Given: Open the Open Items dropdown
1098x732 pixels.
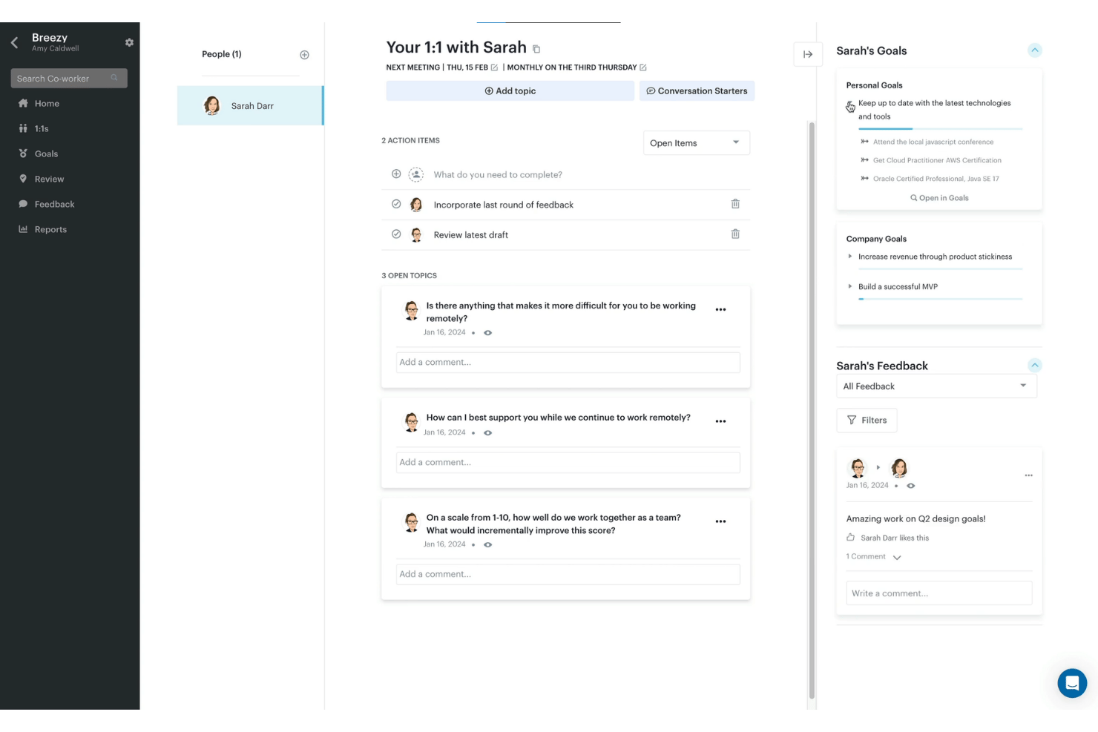Looking at the screenshot, I should pos(696,142).
